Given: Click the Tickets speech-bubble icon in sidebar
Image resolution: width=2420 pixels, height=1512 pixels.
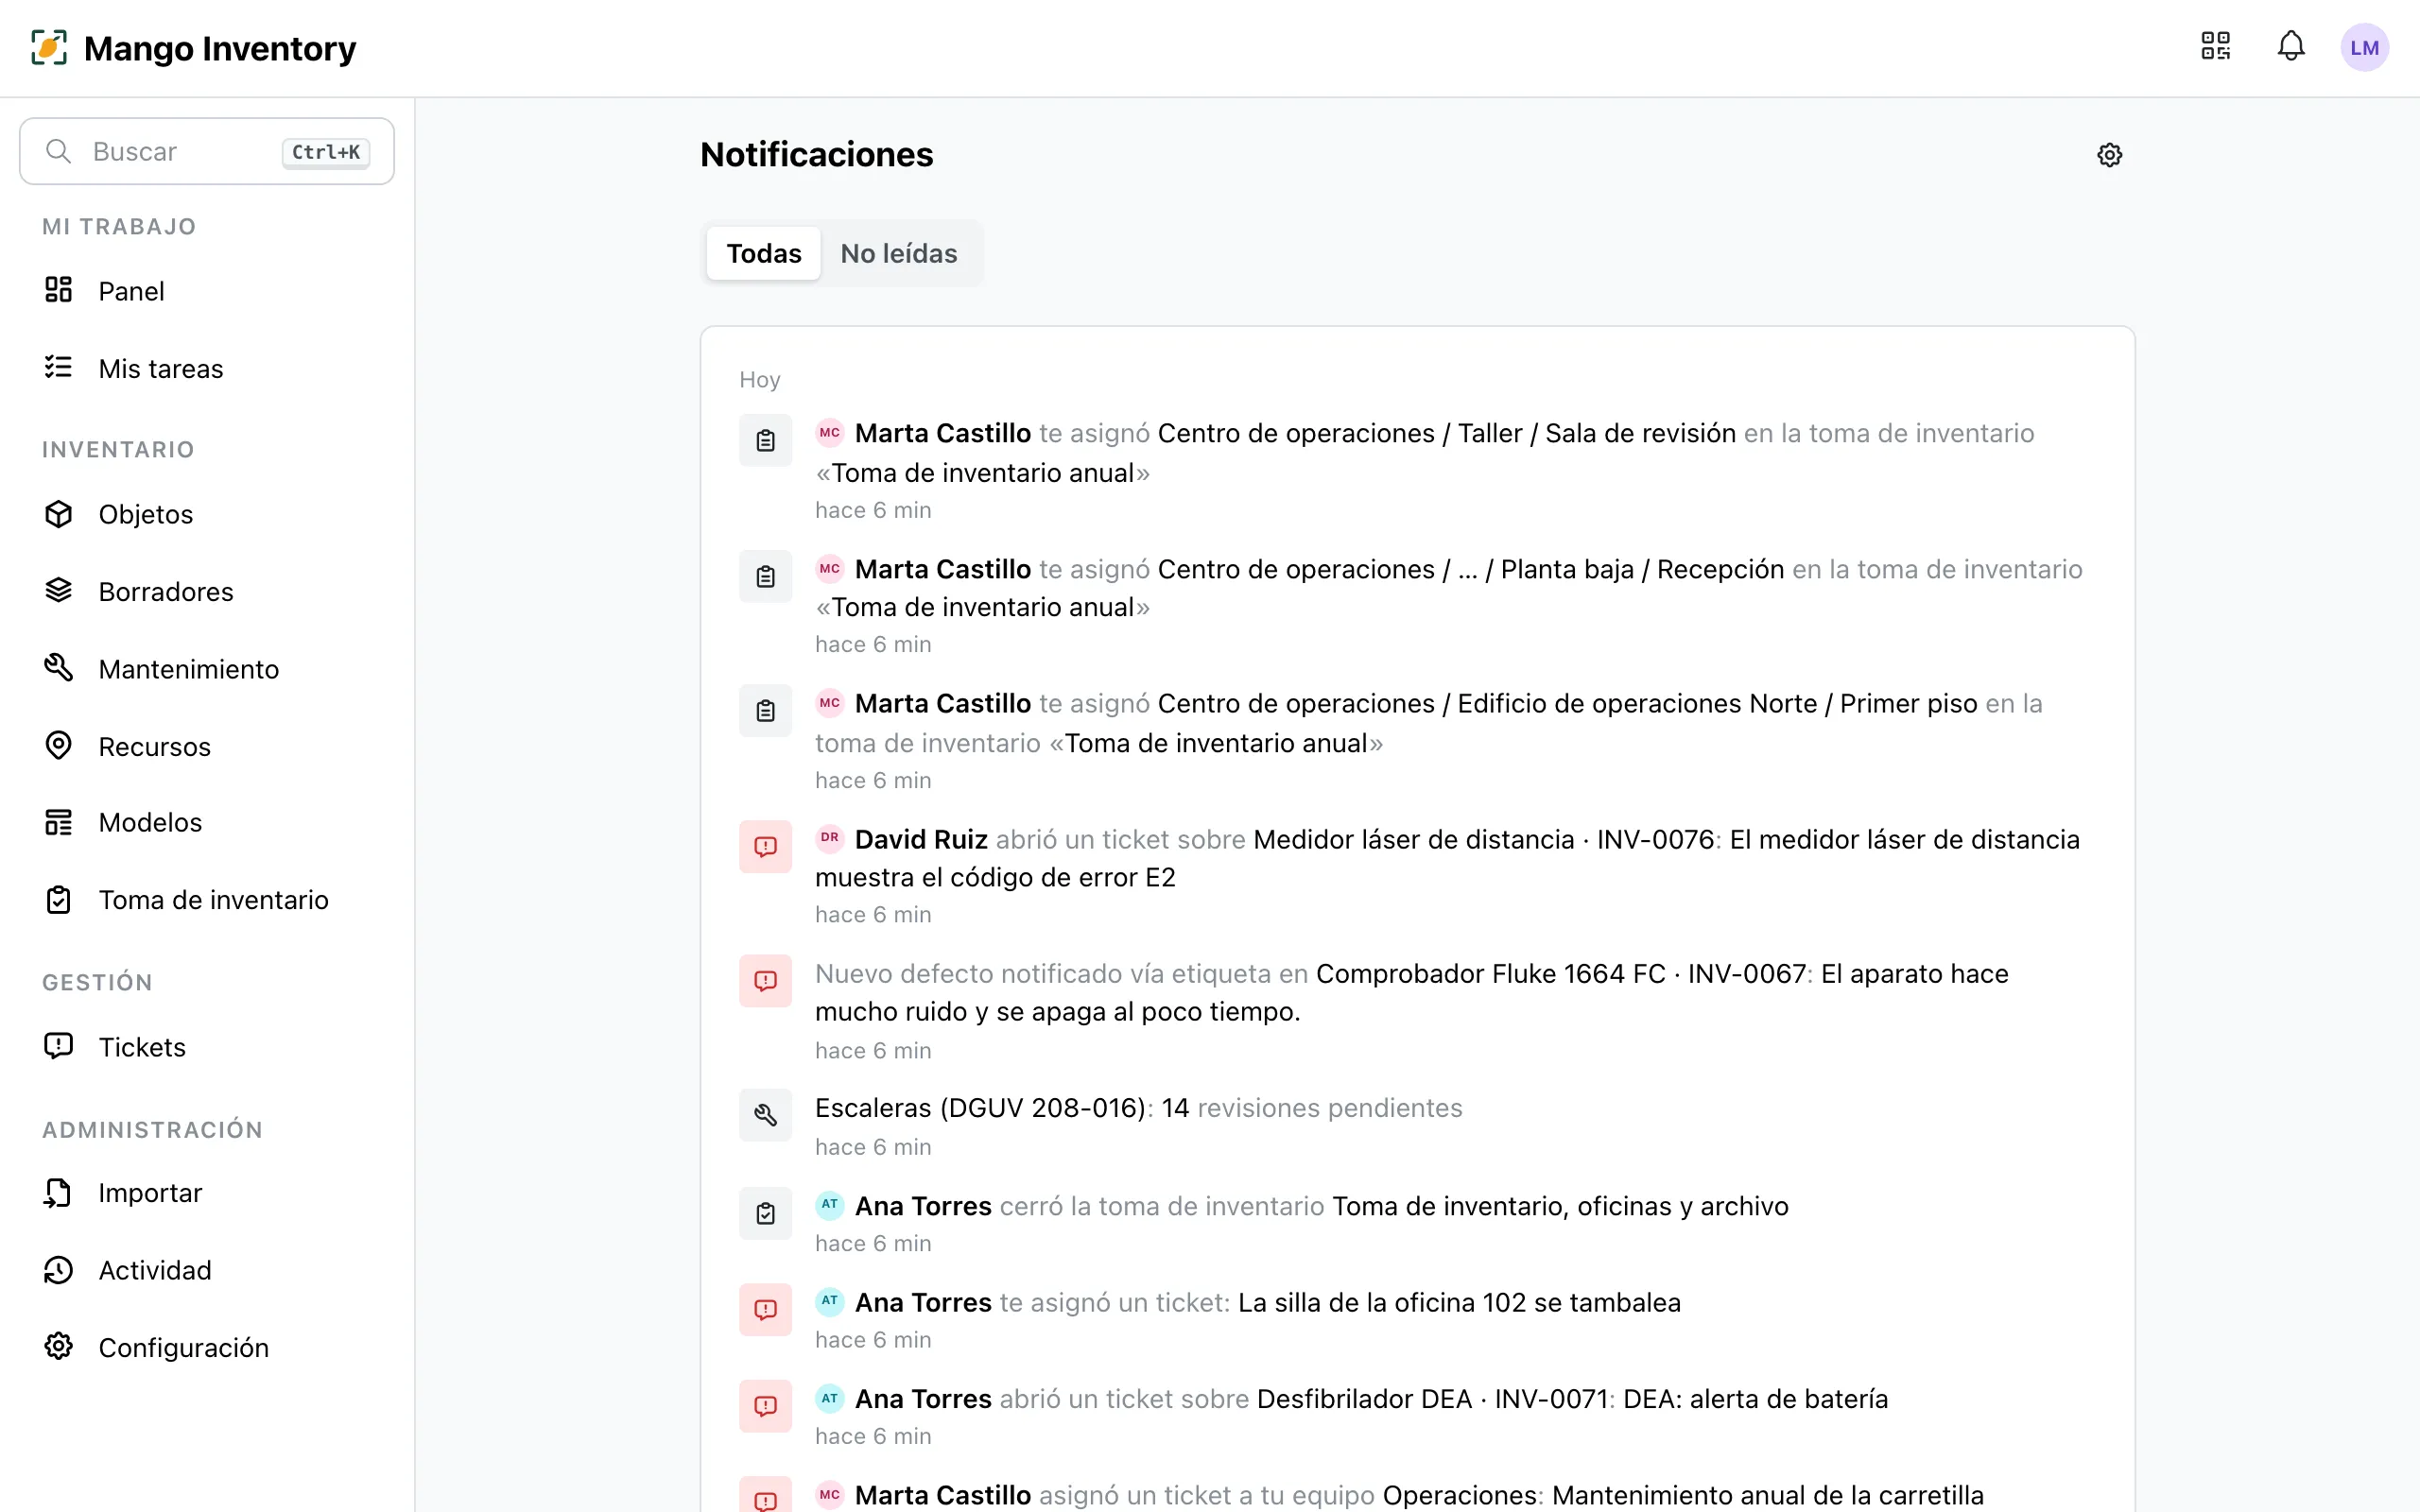Looking at the screenshot, I should [x=59, y=1046].
